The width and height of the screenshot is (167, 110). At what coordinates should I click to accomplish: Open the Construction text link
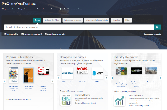point(151,82)
